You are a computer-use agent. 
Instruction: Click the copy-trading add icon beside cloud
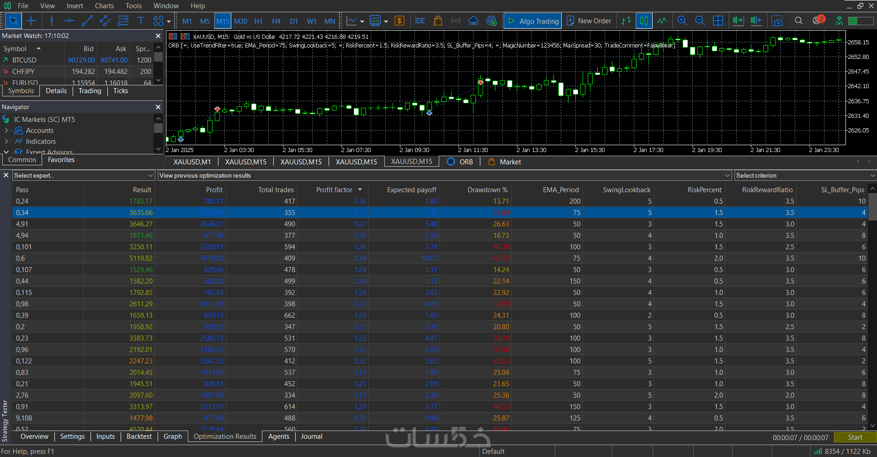click(492, 21)
